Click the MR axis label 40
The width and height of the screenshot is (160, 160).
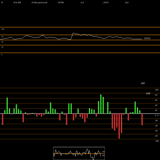156,105
